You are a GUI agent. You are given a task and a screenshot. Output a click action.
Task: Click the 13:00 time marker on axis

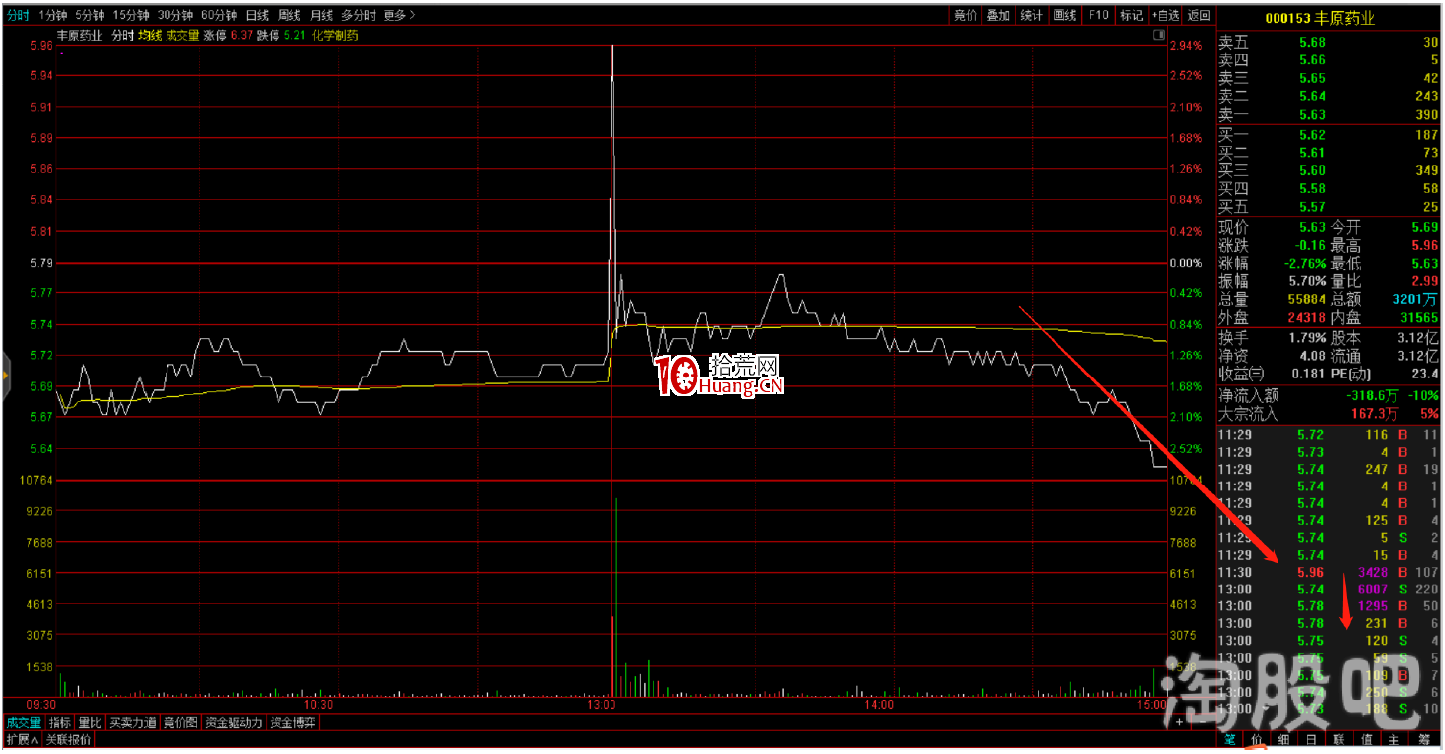[x=602, y=706]
